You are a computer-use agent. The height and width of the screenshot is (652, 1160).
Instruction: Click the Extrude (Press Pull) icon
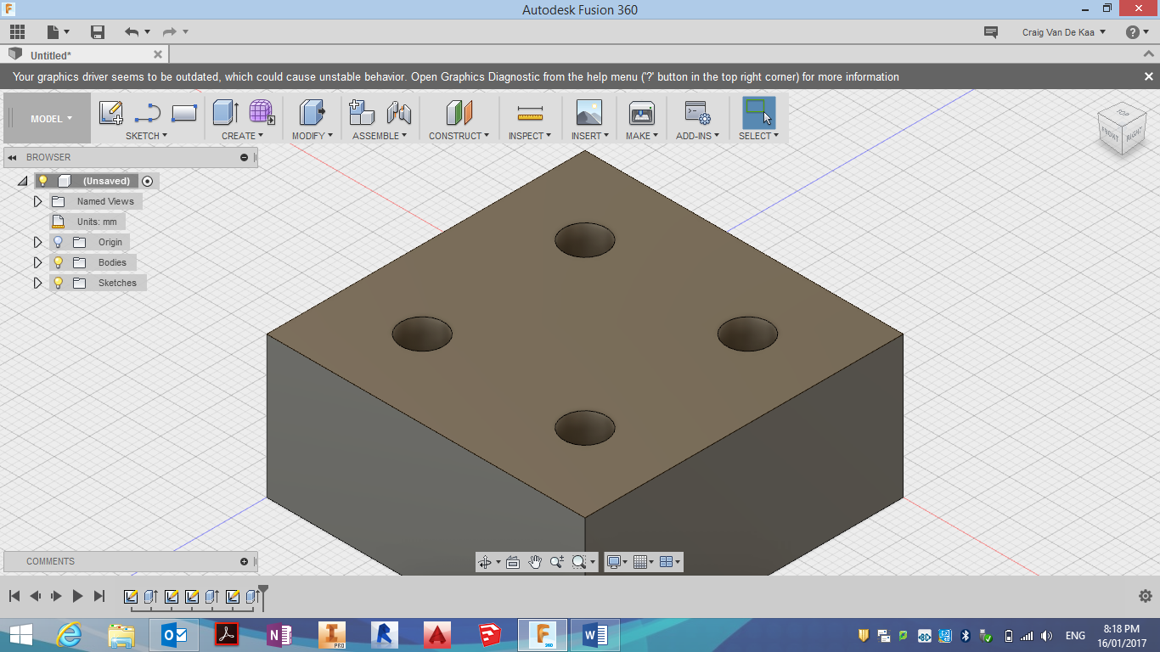[225, 113]
